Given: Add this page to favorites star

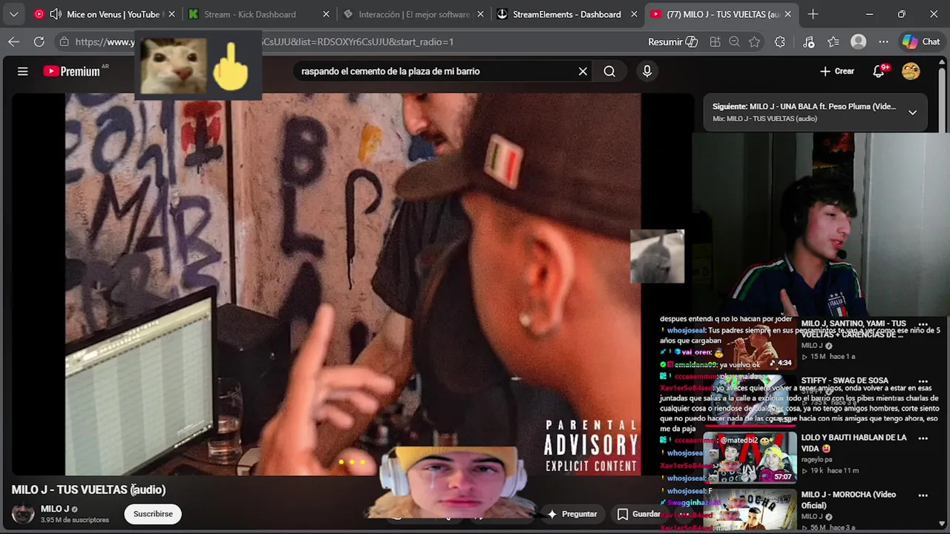Looking at the screenshot, I should point(755,42).
